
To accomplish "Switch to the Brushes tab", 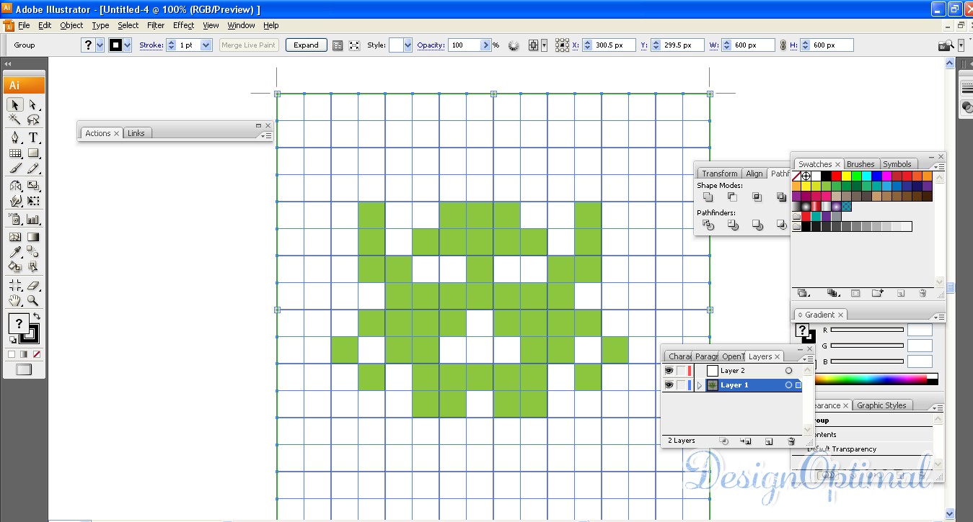I will (860, 164).
